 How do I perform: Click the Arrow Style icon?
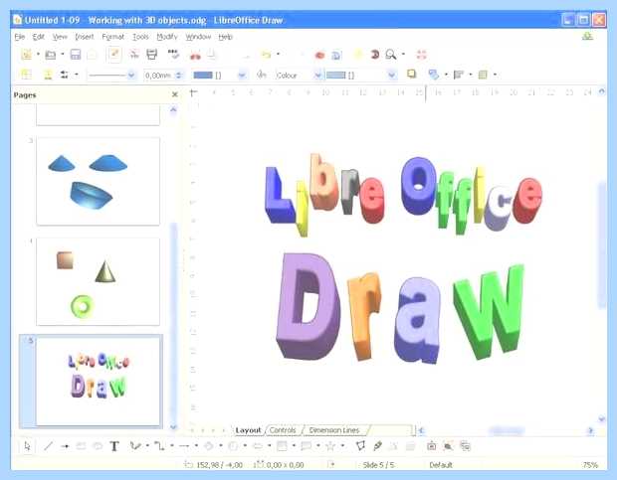pyautogui.click(x=64, y=75)
